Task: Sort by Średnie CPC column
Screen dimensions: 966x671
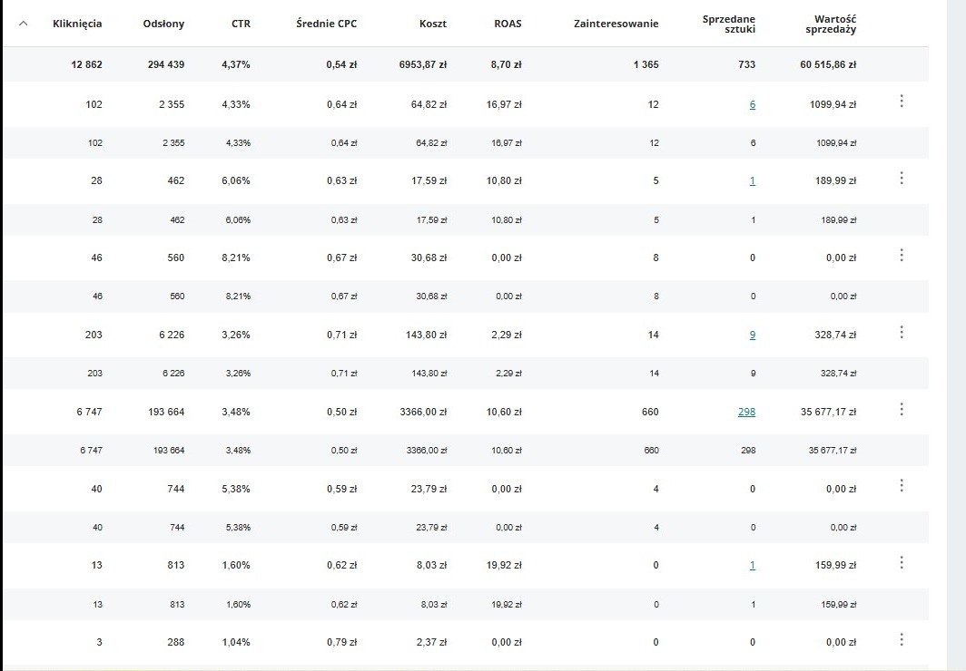Action: pos(326,24)
